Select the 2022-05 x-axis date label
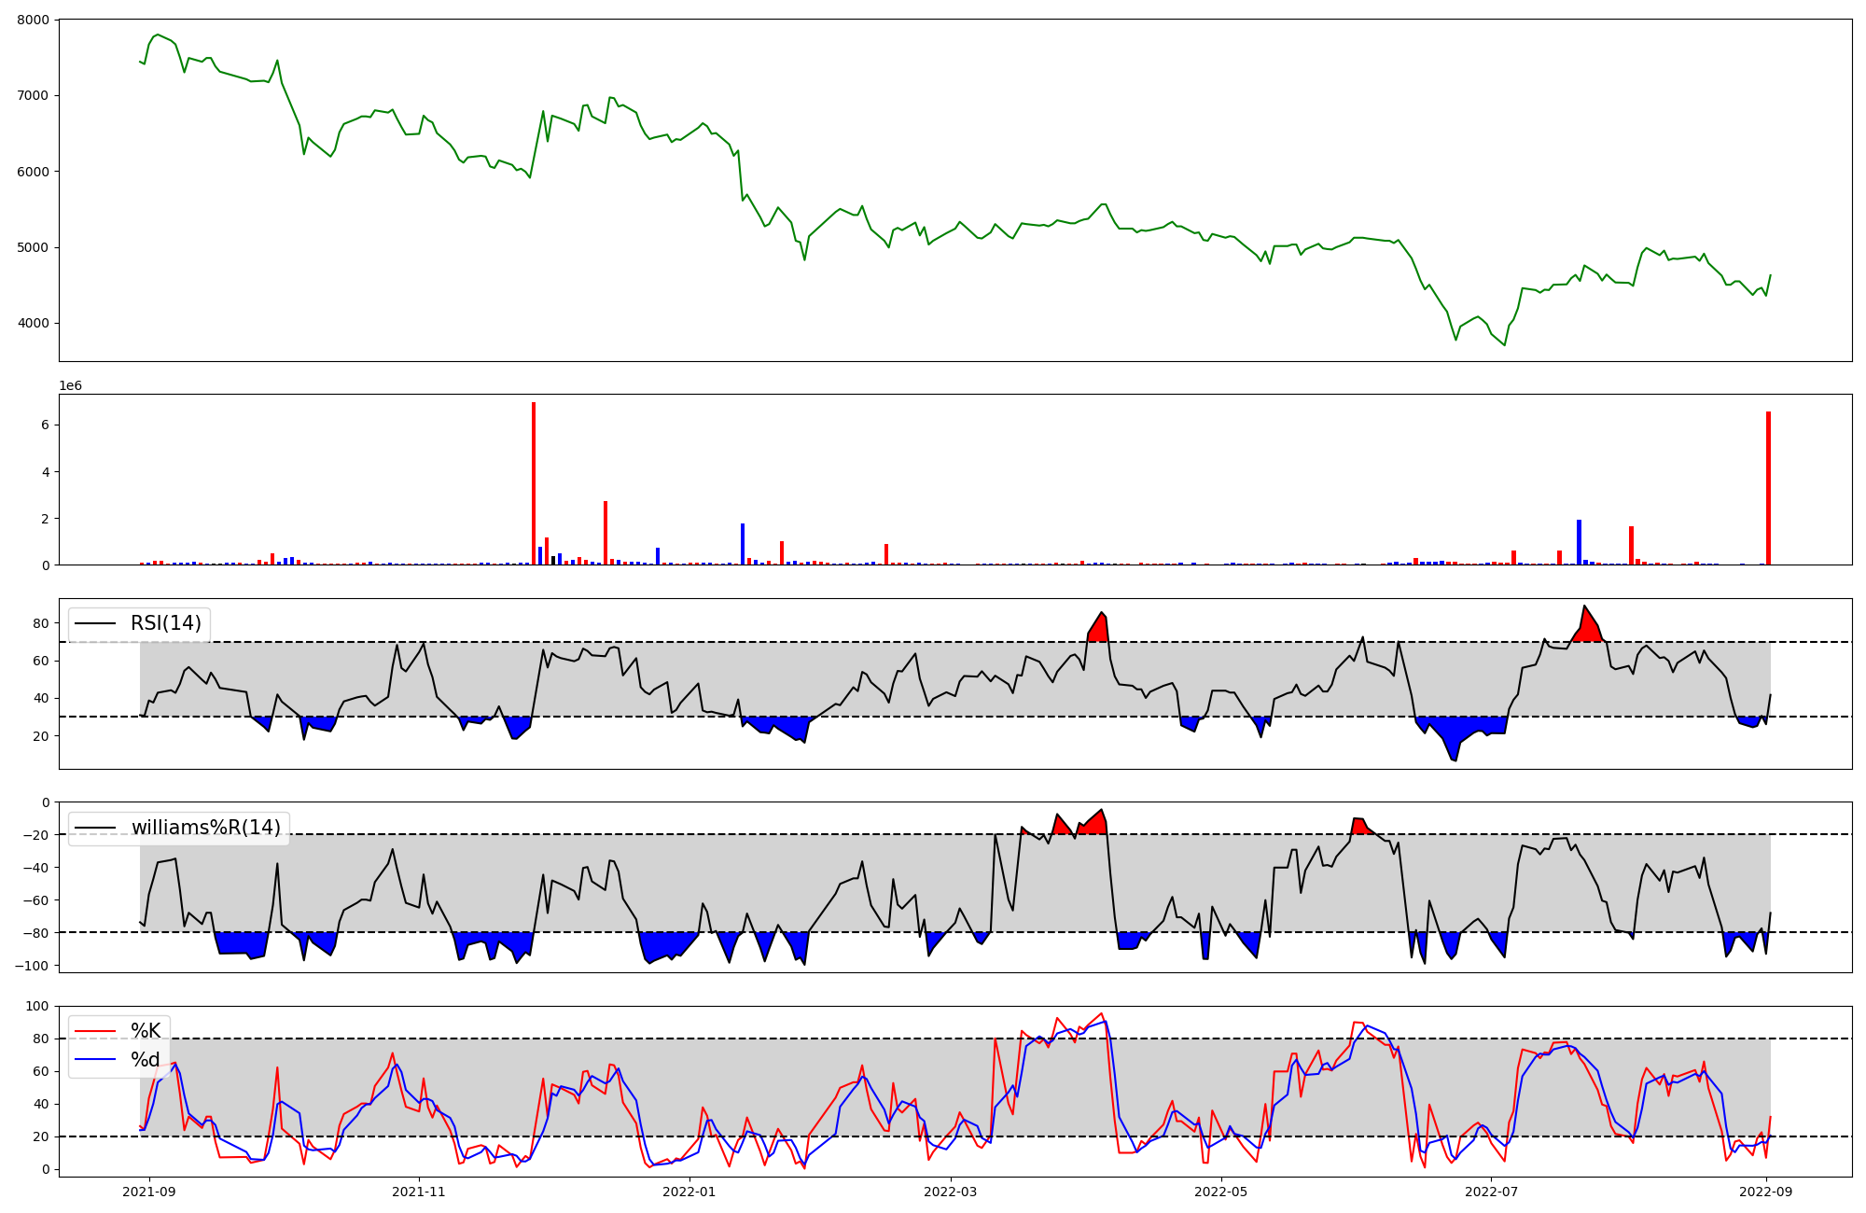The image size is (1866, 1213). point(1221,1192)
